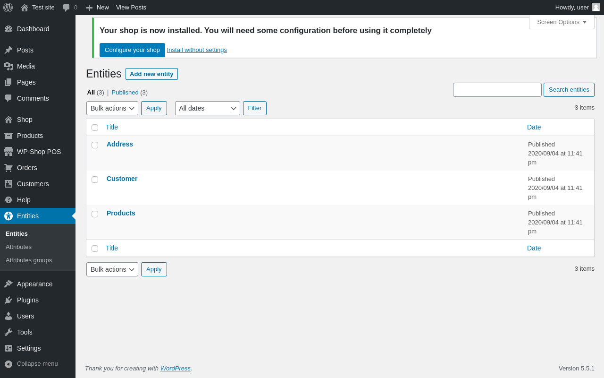Click the bottom Apply button
Screen dimensions: 604x378
point(154,269)
